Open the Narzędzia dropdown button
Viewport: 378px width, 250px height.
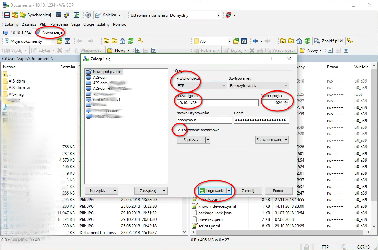click(101, 191)
